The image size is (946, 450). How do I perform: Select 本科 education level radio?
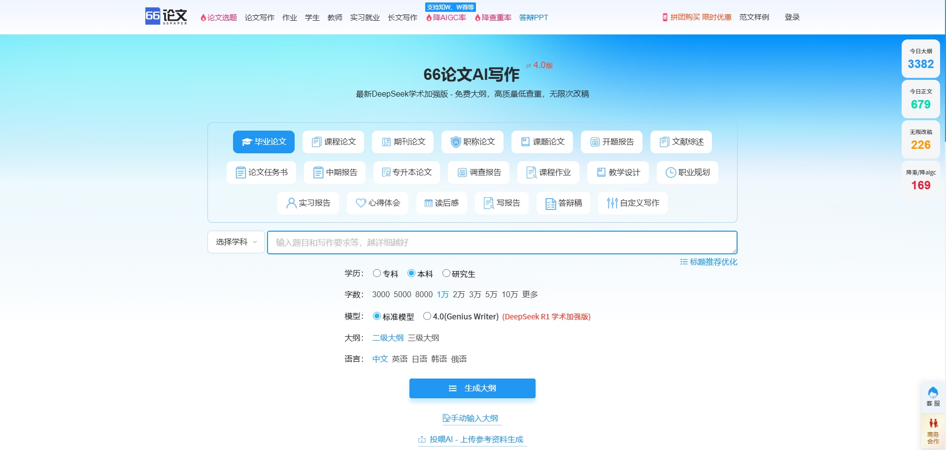[411, 273]
